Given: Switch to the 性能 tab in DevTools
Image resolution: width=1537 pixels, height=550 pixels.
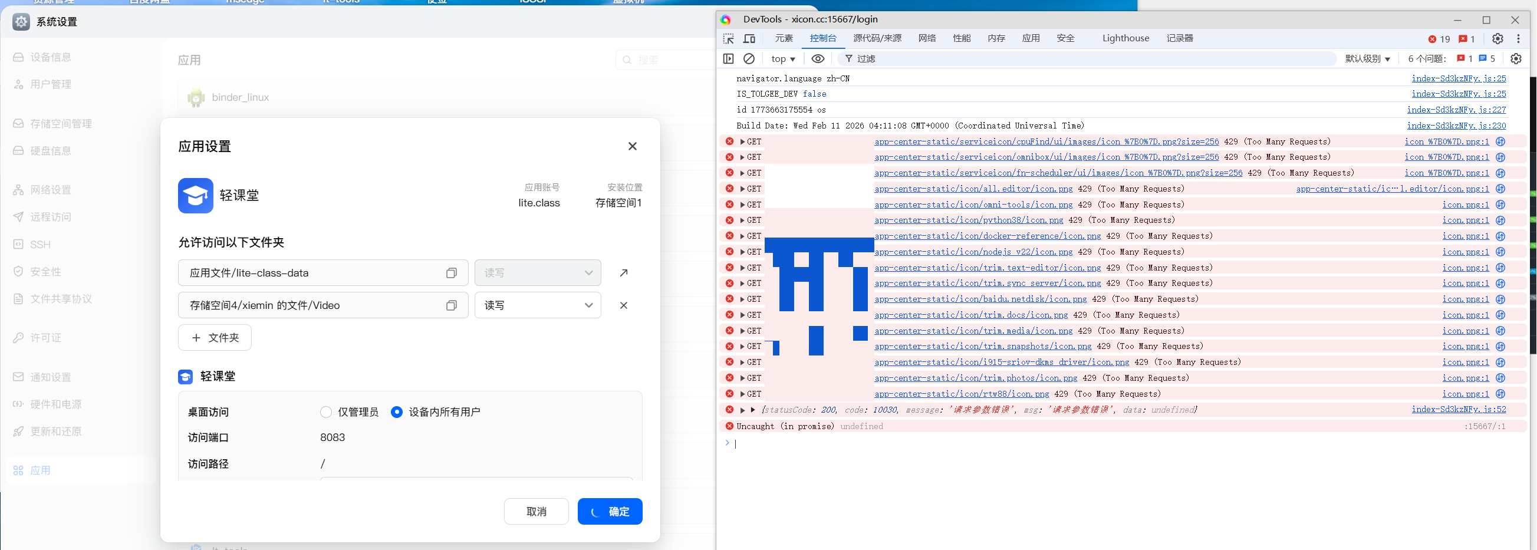Looking at the screenshot, I should coord(961,38).
